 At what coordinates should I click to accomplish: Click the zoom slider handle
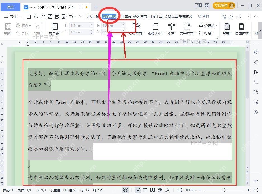(x=225, y=190)
